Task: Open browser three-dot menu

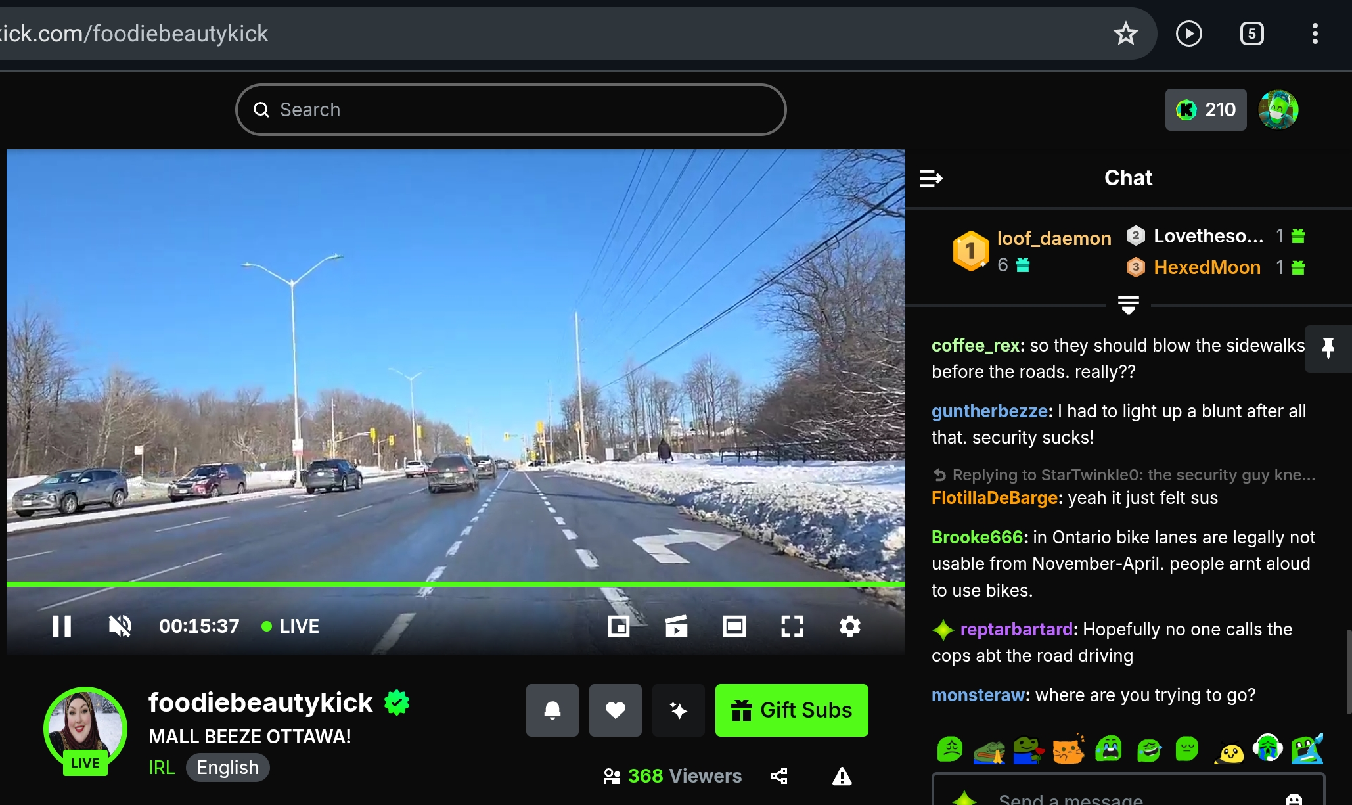Action: [1315, 34]
